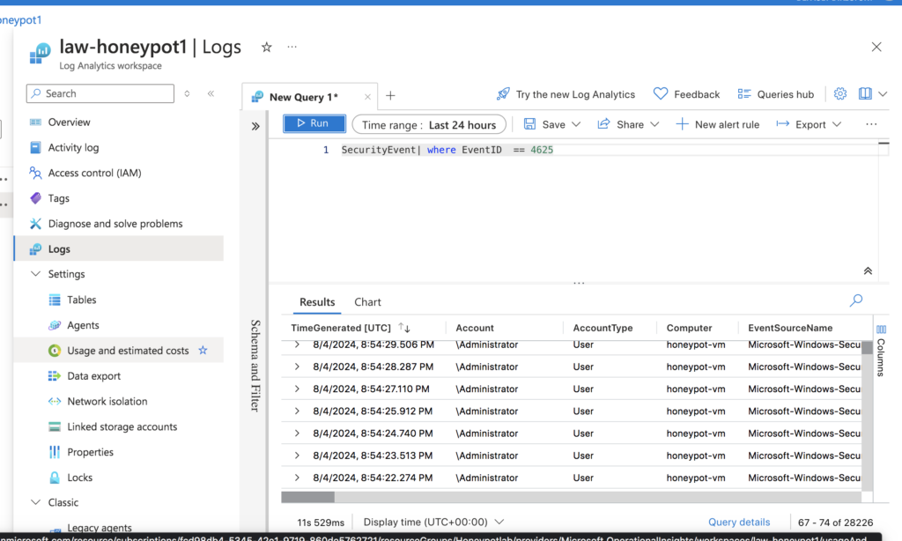
Task: Expand the Schema and Filter pane
Action: (255, 126)
